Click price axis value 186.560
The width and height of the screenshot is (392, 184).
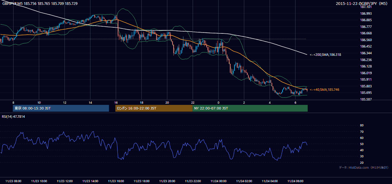[366, 40]
